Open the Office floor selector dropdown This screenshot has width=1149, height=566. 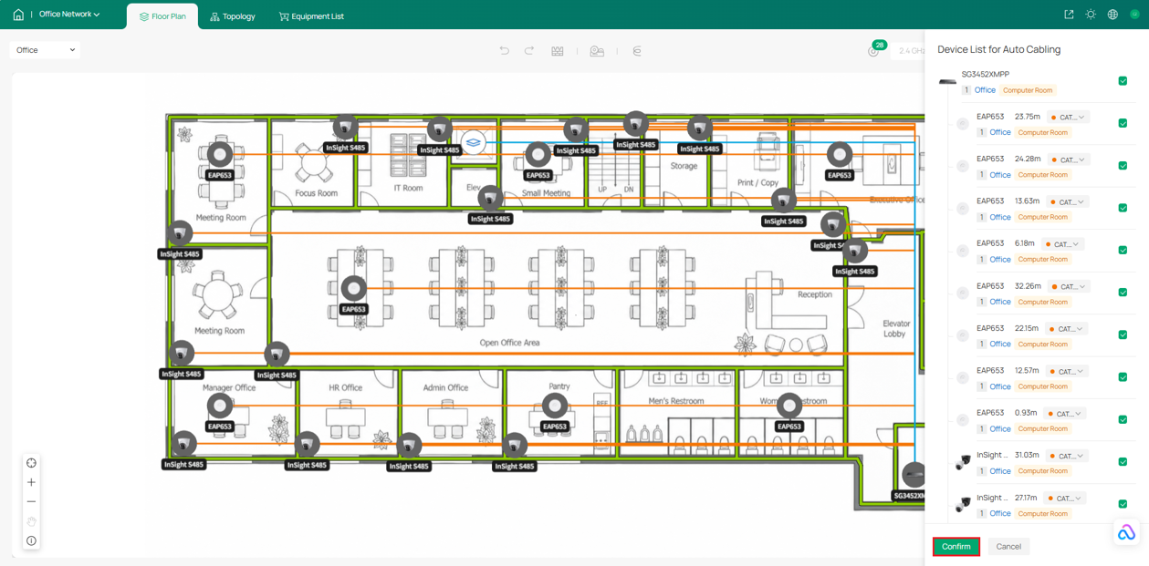45,50
